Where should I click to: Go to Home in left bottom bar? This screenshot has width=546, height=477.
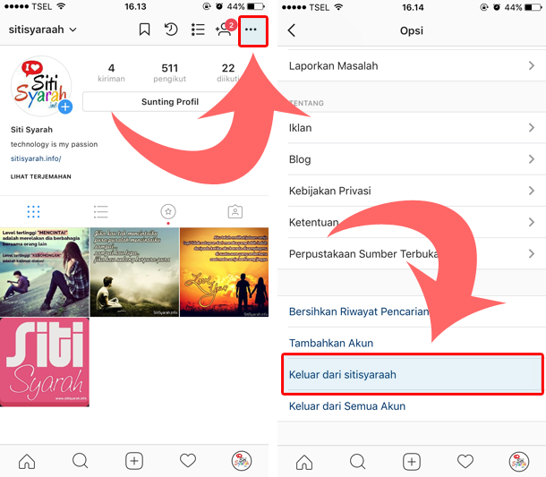pyautogui.click(x=27, y=461)
